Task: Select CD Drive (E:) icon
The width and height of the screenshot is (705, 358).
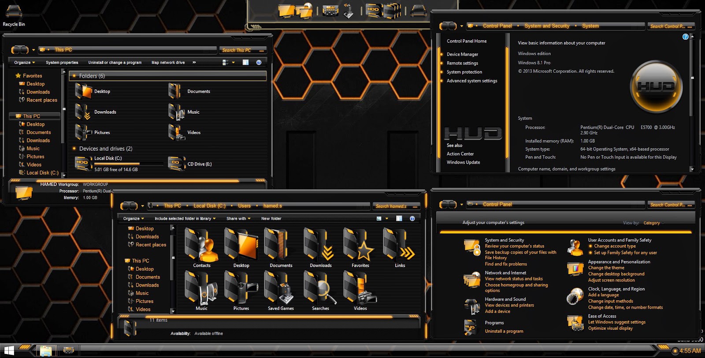Action: pyautogui.click(x=176, y=163)
